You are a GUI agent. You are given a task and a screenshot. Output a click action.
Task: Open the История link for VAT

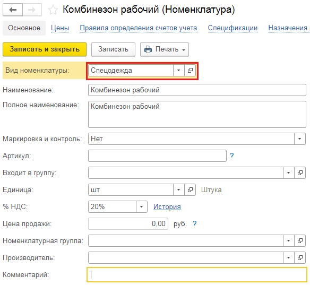click(x=167, y=207)
